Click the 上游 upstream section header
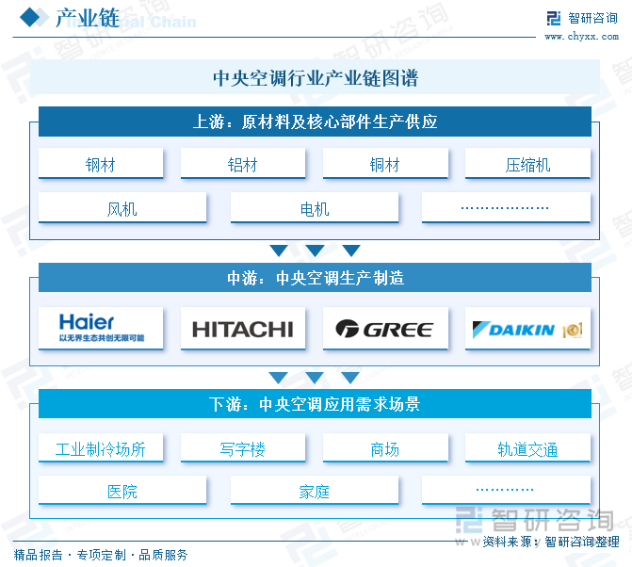632x567 pixels. pyautogui.click(x=315, y=121)
